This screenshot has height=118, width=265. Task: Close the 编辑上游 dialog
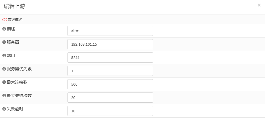[x=259, y=5]
